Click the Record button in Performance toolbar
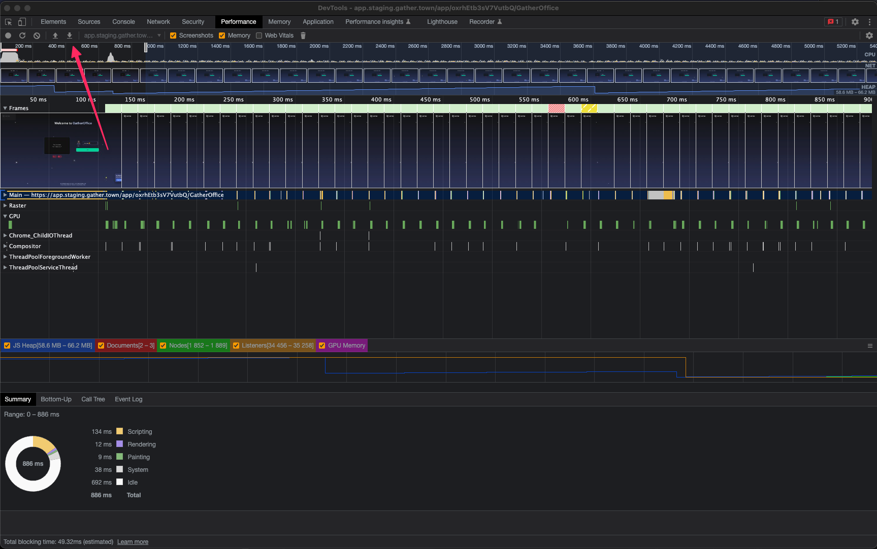The image size is (877, 549). coord(8,36)
